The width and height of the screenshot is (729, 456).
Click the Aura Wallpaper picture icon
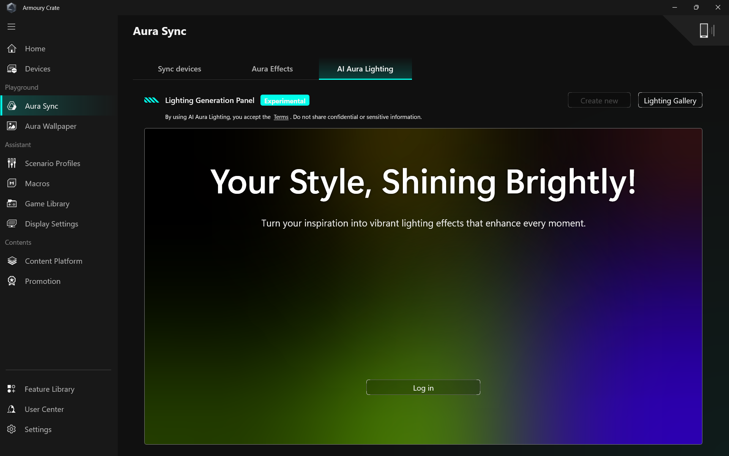(x=12, y=126)
